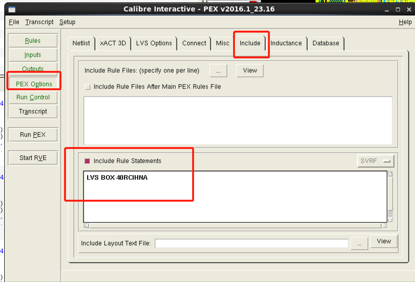Click the rule statements scroll down arrow
Screen dimensions: 415x282
(x=390, y=220)
